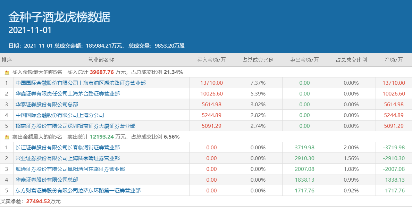Click buy amount 5091.29 in 买入金额 column

(x=211, y=126)
